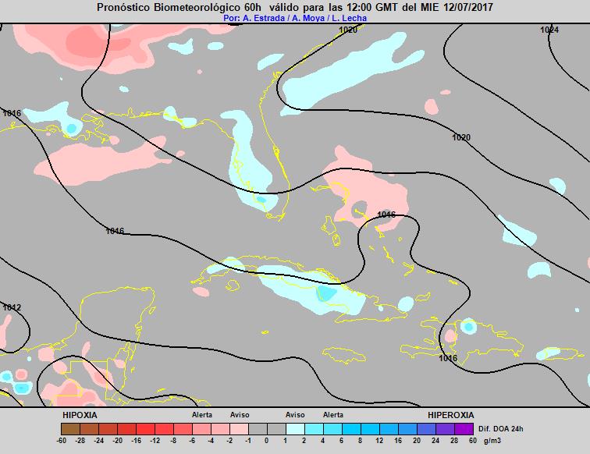Click the -8 scale value
Viewport: 590px width, 454px height.
[x=173, y=441]
